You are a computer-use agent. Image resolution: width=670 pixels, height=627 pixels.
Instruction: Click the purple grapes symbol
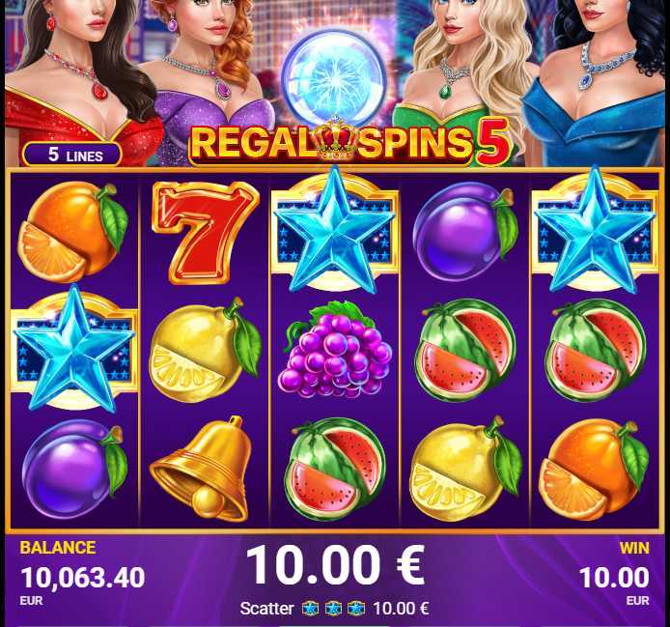335,350
